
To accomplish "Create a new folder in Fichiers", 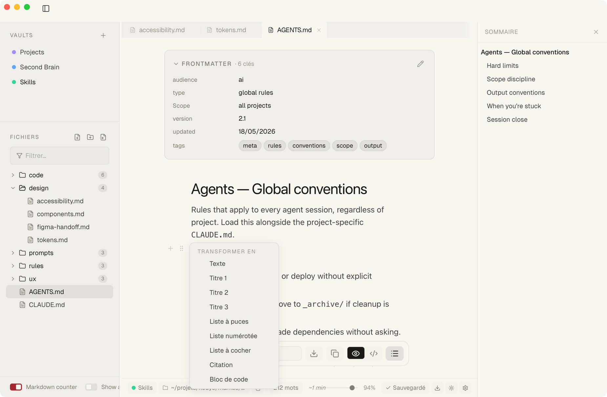I will tap(90, 137).
